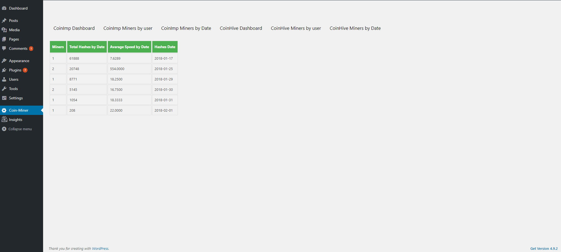Click the Hashes Date column header

pos(165,47)
